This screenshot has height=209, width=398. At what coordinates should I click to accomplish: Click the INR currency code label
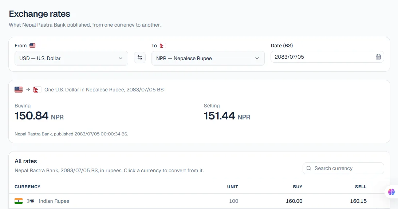[31, 201]
